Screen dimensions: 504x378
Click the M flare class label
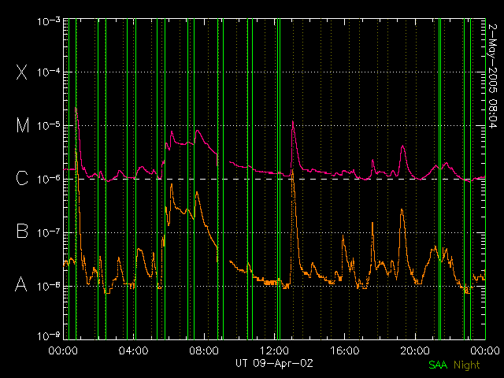tap(23, 125)
